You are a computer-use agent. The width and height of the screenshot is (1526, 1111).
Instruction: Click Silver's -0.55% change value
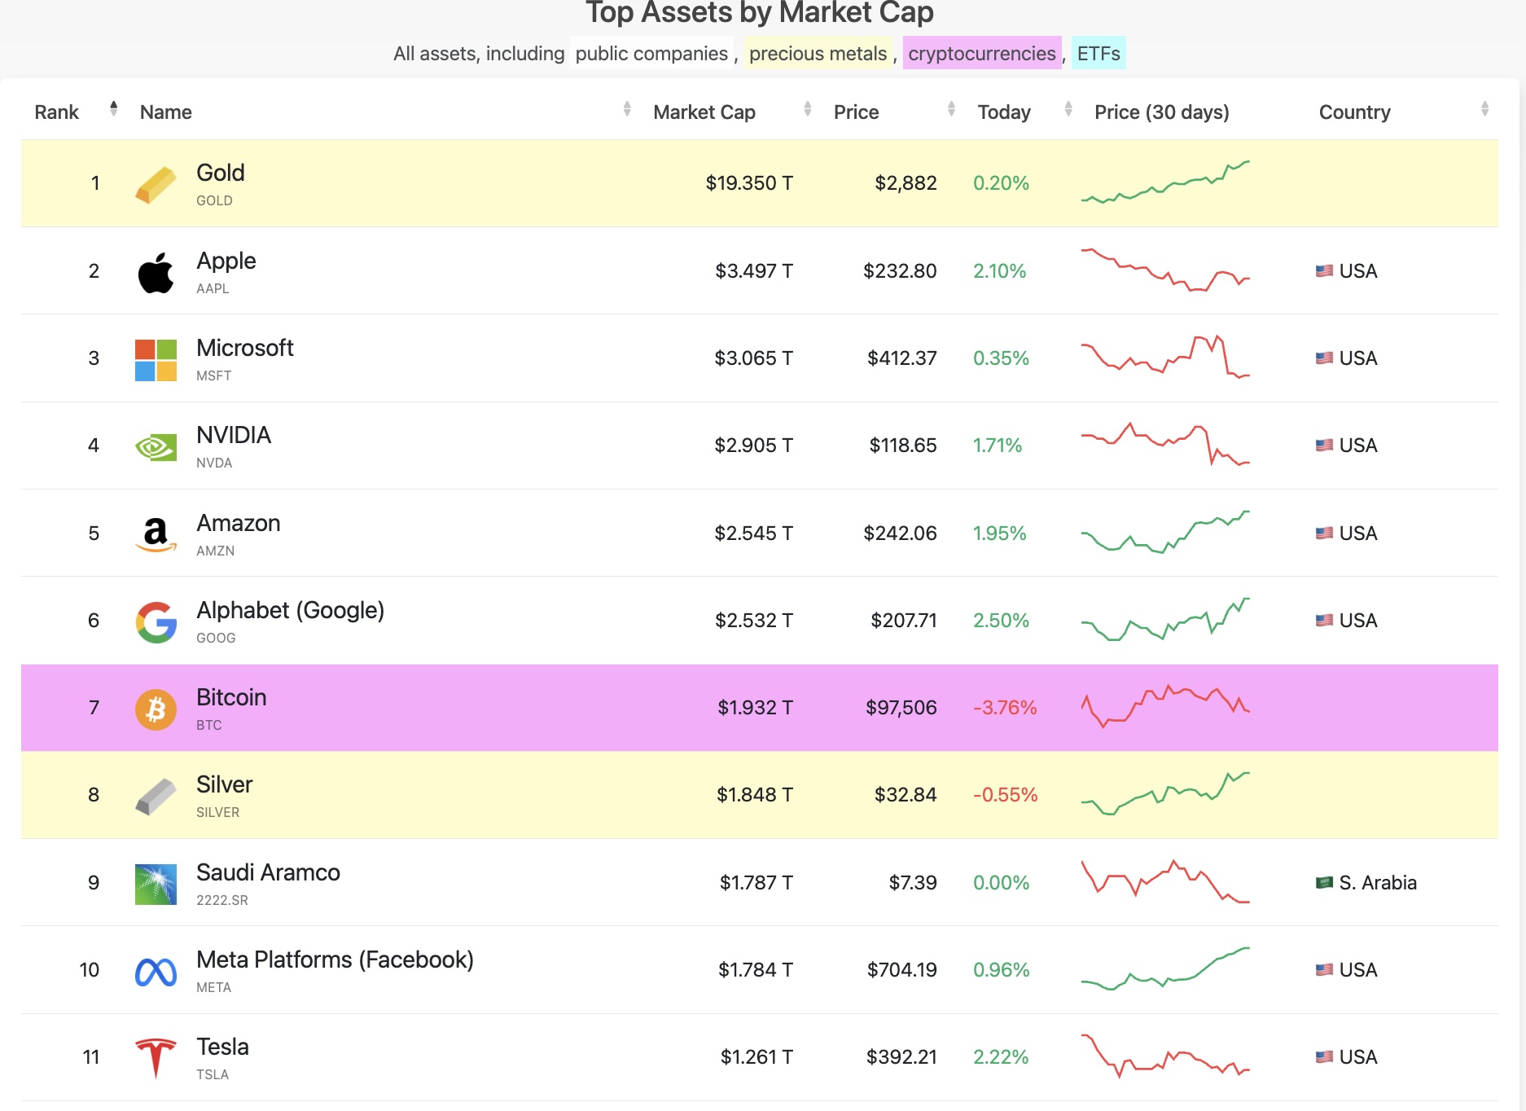pyautogui.click(x=1006, y=794)
